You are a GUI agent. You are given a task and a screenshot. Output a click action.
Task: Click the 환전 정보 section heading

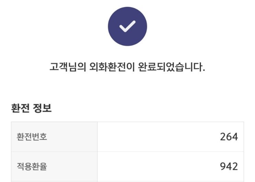click(x=31, y=109)
